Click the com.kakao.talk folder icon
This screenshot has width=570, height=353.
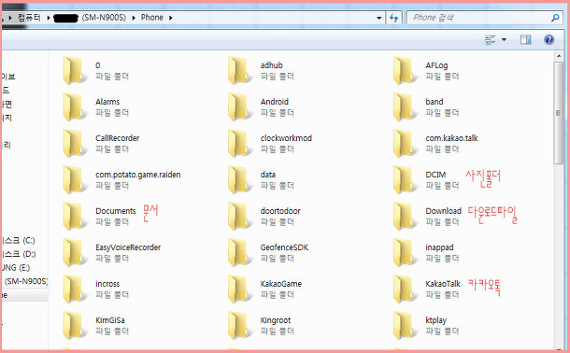[405, 143]
